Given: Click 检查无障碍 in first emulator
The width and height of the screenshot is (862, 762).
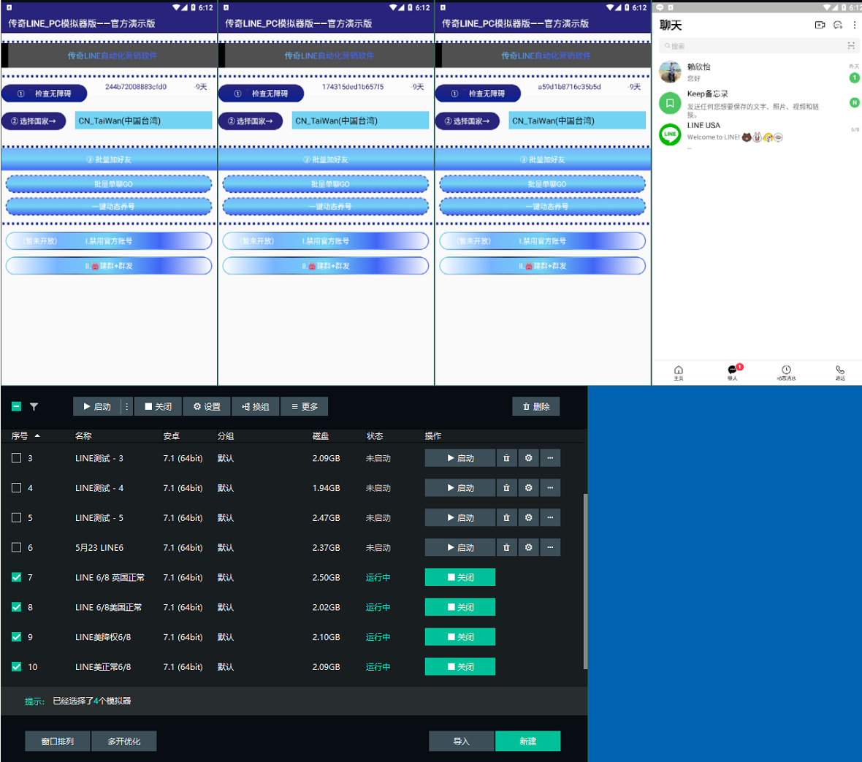Looking at the screenshot, I should [45, 94].
